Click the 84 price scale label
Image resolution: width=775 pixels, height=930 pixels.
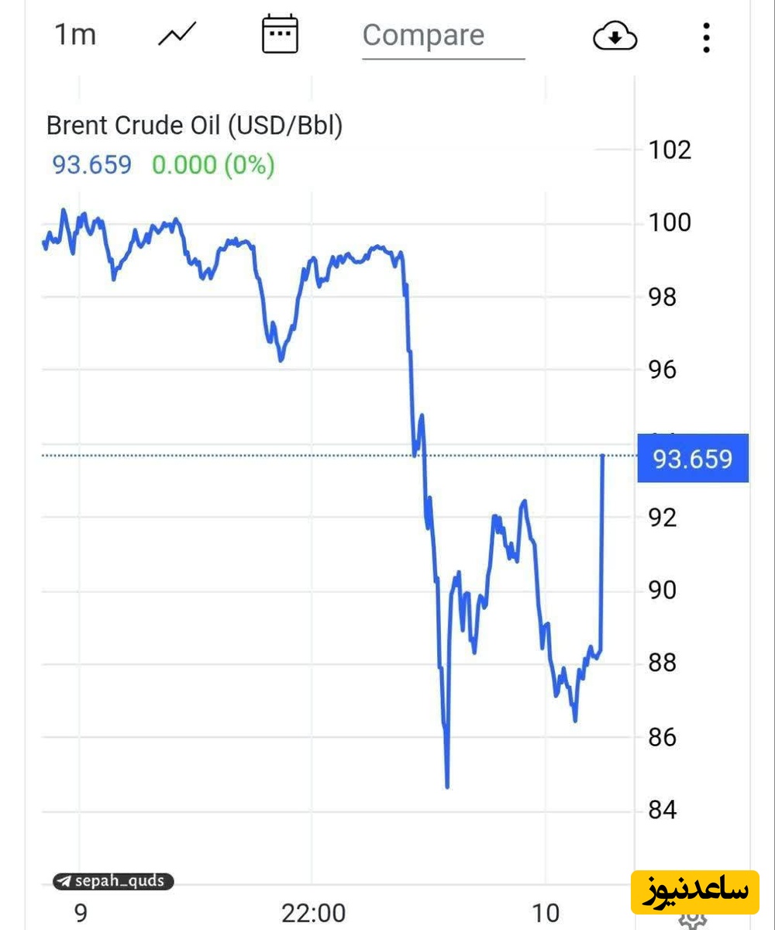[663, 811]
